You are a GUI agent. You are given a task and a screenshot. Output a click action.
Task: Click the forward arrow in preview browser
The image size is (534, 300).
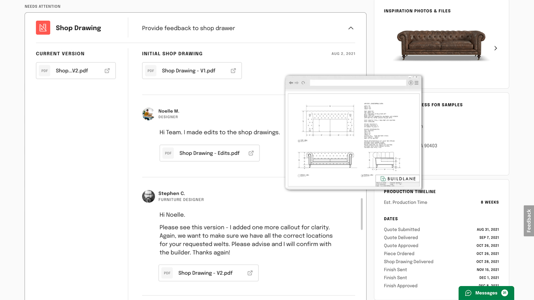(x=297, y=83)
